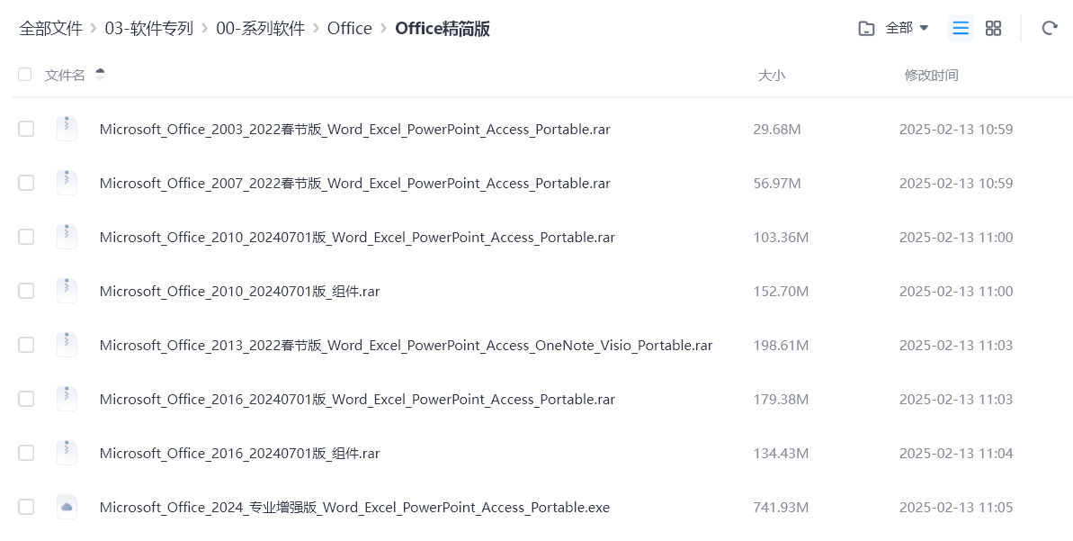Click the refresh icon
The width and height of the screenshot is (1073, 541).
click(x=1049, y=28)
